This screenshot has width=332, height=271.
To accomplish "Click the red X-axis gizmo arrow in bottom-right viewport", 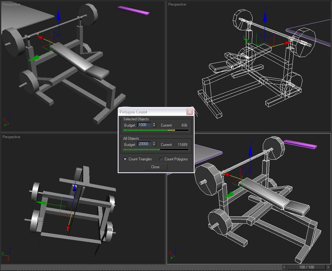I will 226,174.
